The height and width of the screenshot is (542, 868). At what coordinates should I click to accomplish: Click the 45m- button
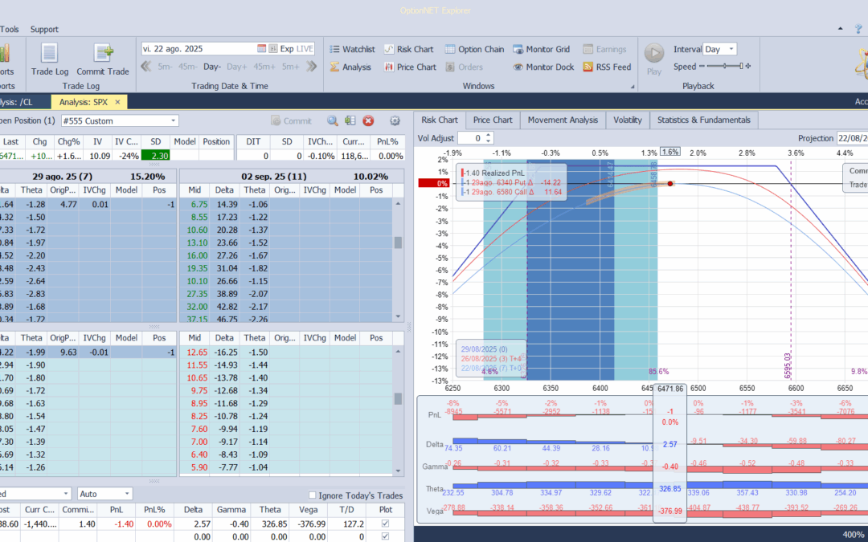tap(187, 67)
